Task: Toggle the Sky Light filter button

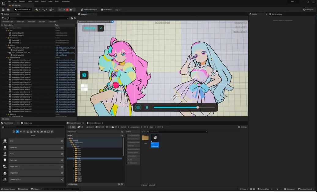Action: point(42,21)
